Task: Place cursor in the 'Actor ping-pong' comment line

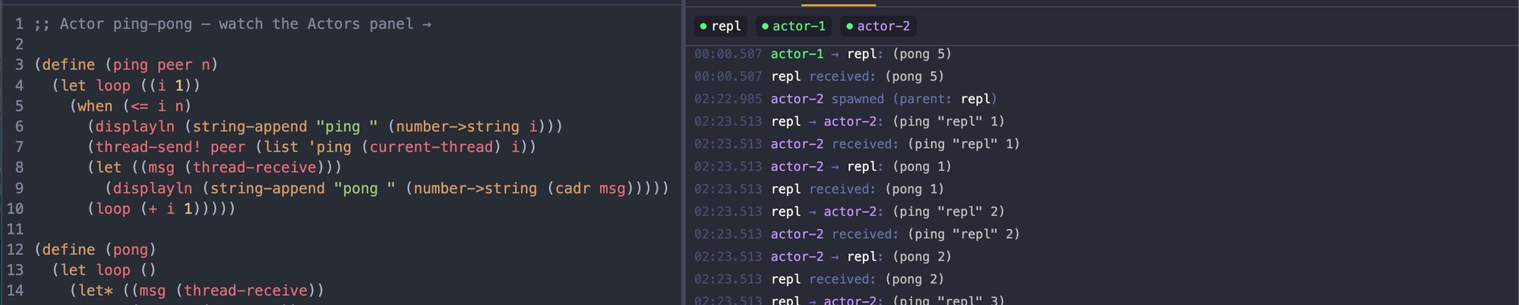Action: click(x=232, y=24)
